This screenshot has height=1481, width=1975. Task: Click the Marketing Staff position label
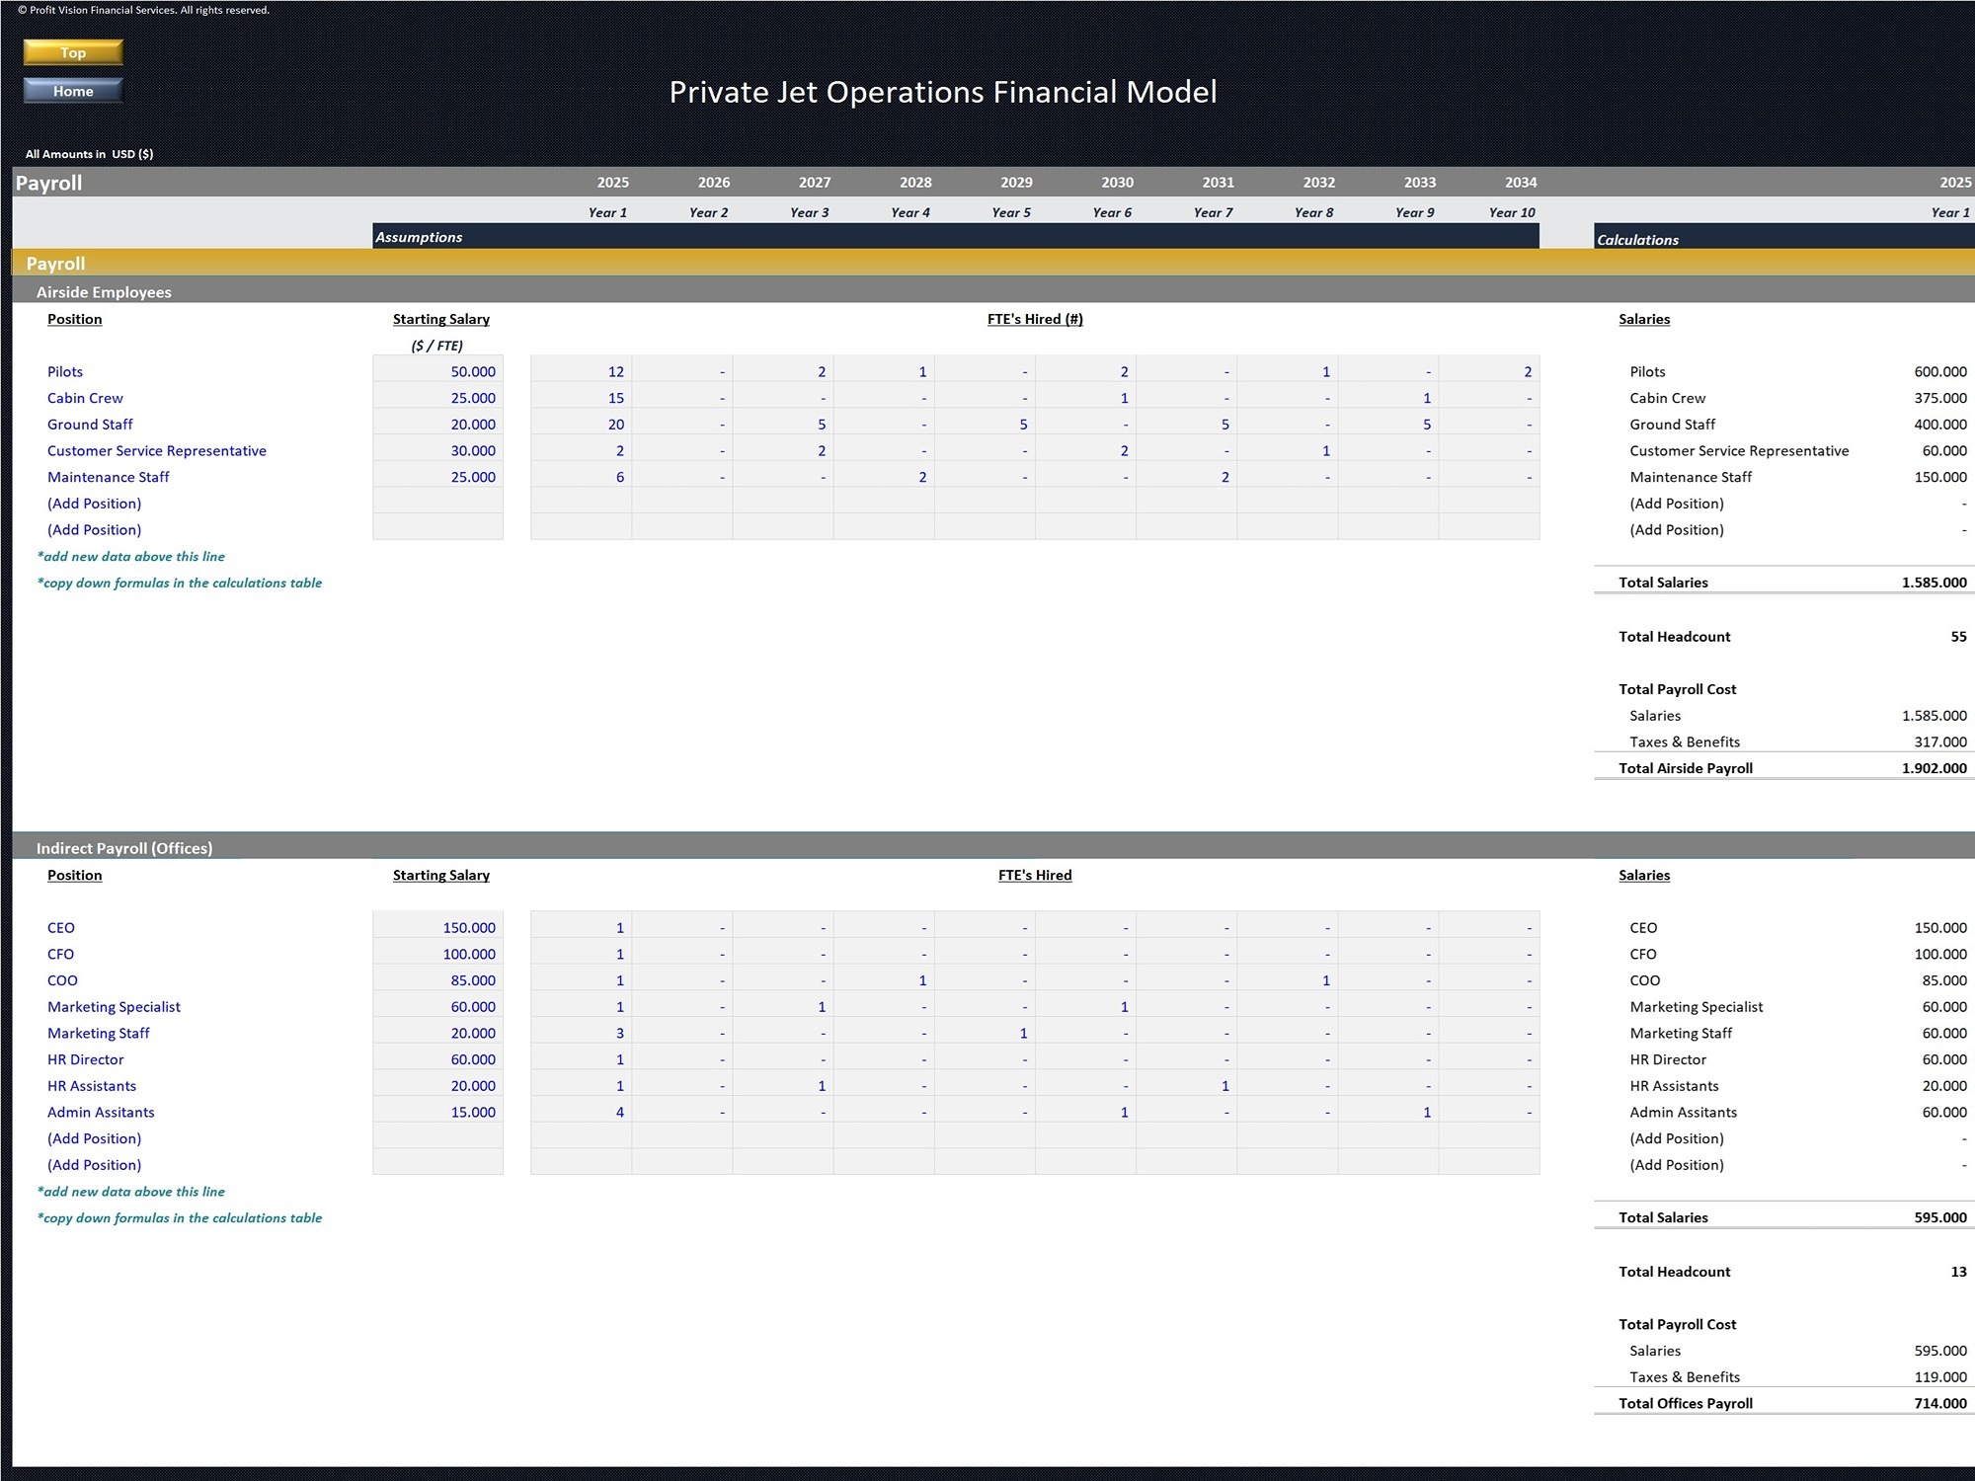tap(99, 1033)
